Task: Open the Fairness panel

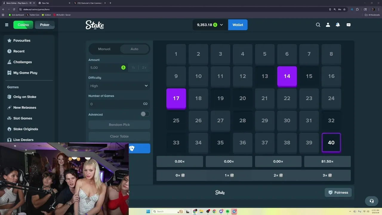Action: coord(338,193)
